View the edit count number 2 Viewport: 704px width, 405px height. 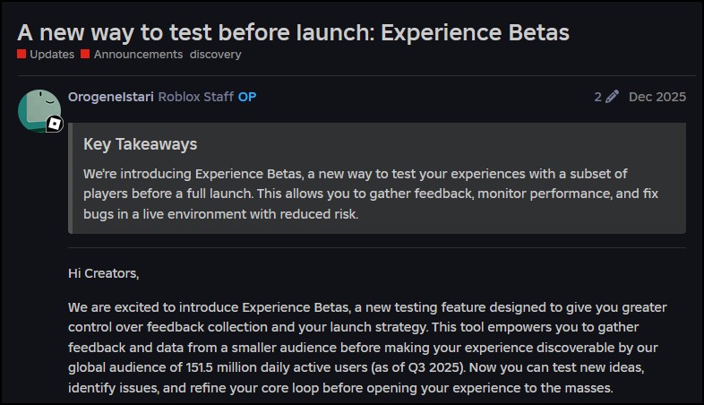click(597, 97)
